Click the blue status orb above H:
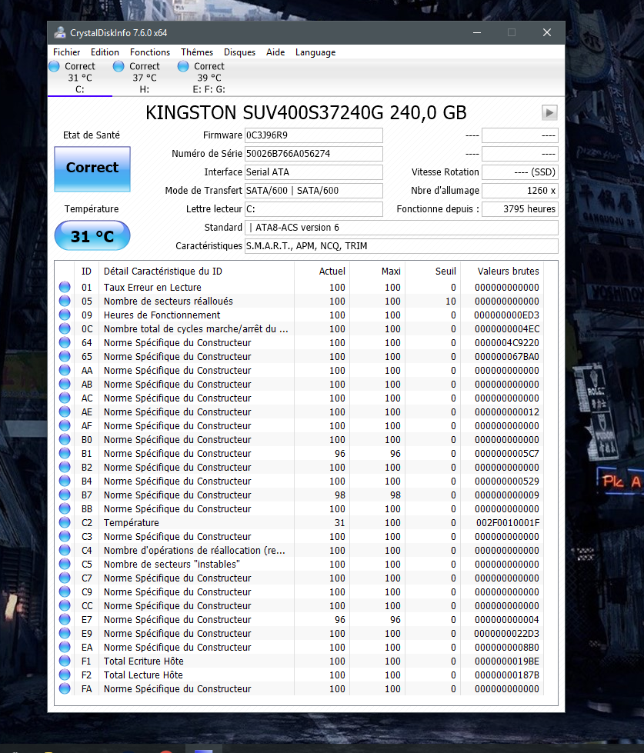Screen dimensions: 644x753 [118, 66]
